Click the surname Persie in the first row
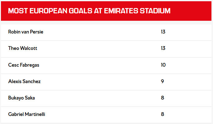This screenshot has height=124, width=213. tap(37, 32)
